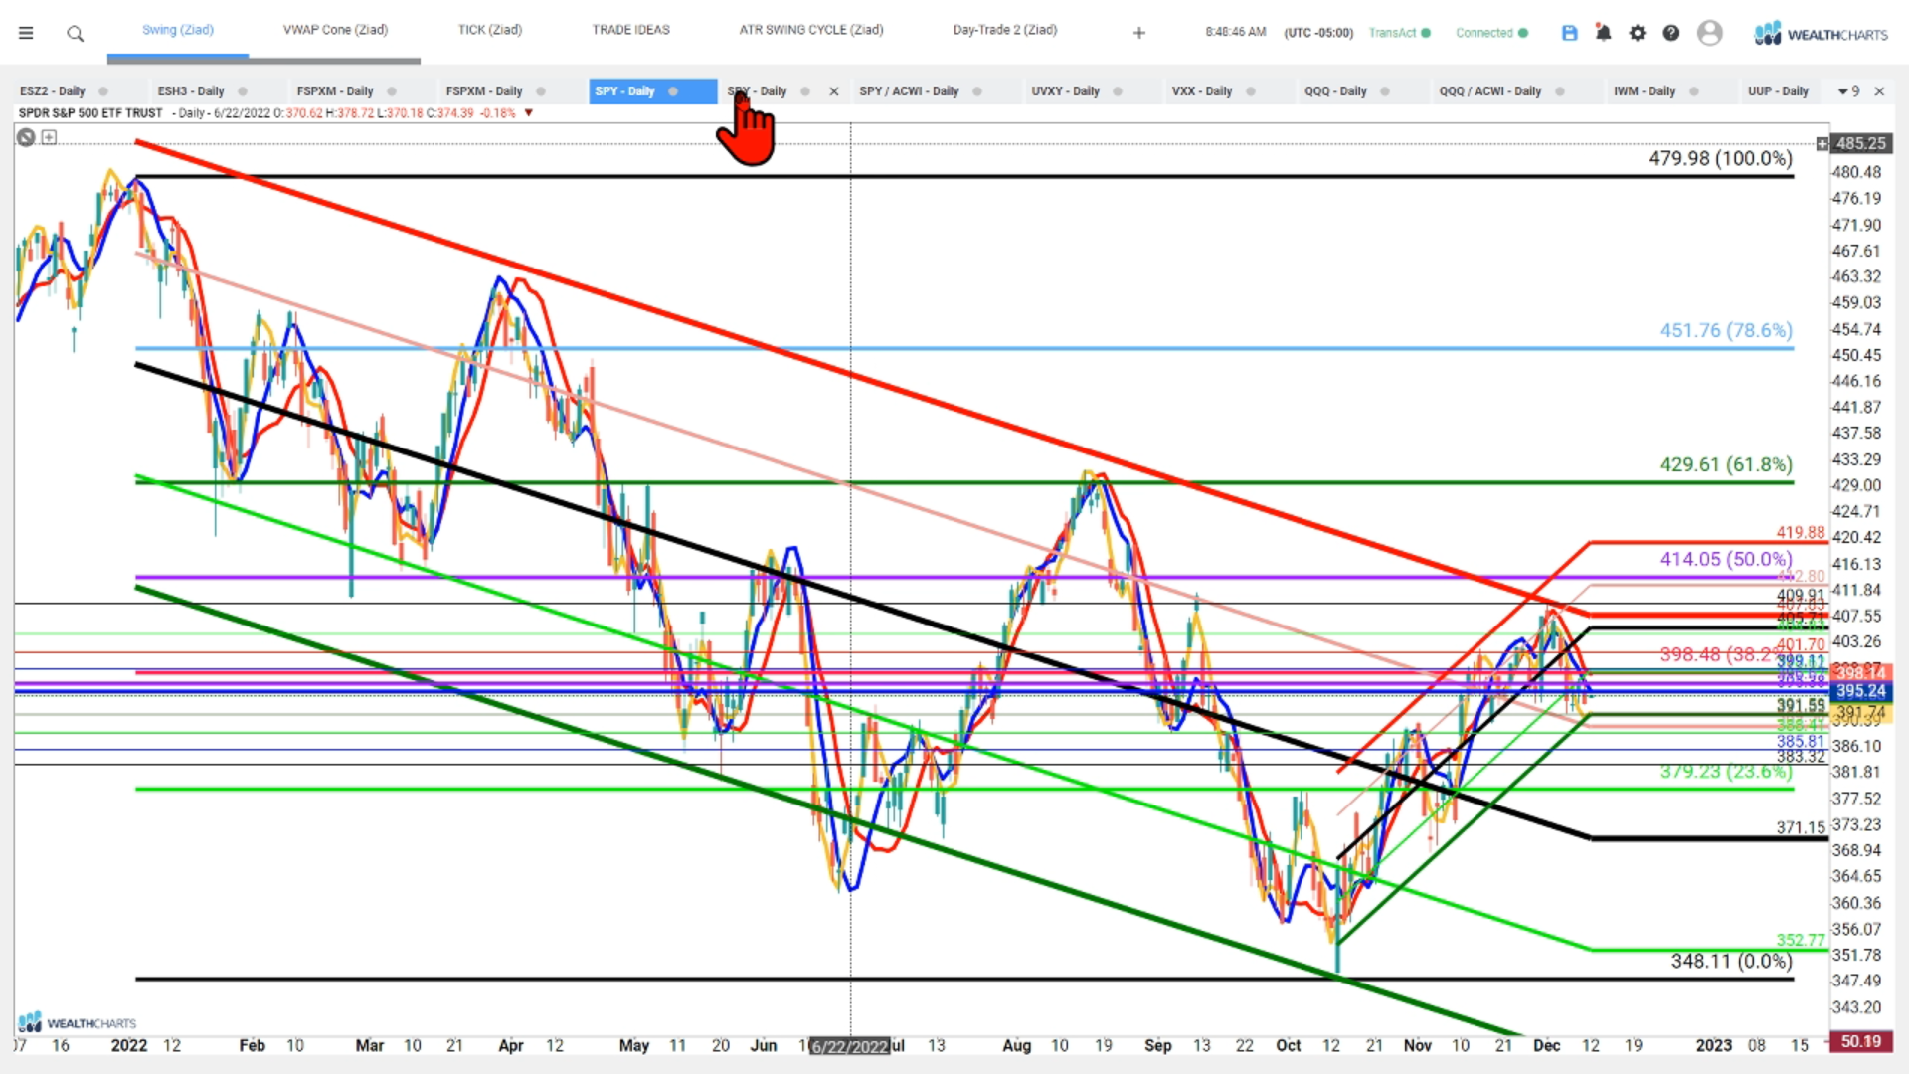Add a new workspace with plus icon
Viewport: 1909px width, 1074px height.
click(1139, 33)
